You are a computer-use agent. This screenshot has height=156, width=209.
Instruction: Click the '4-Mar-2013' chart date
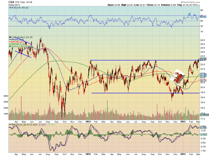(14, 5)
